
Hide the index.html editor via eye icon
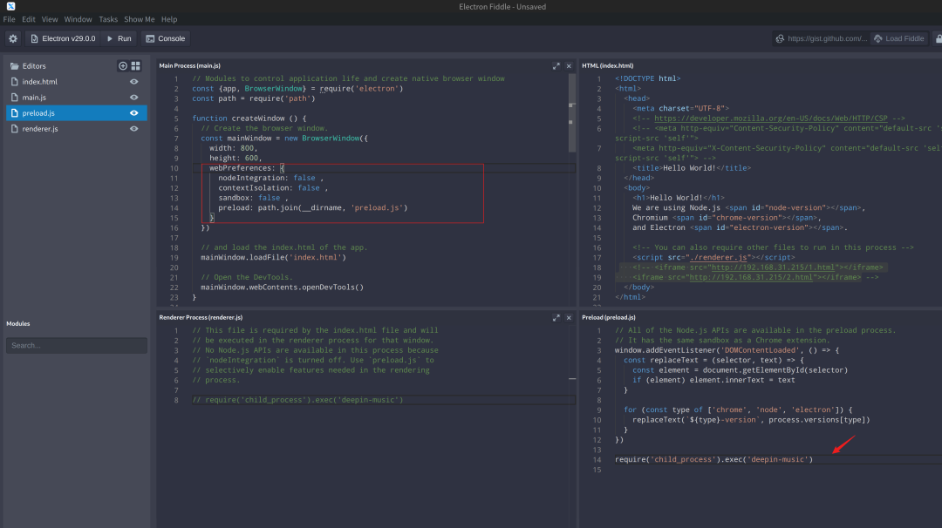click(x=134, y=82)
